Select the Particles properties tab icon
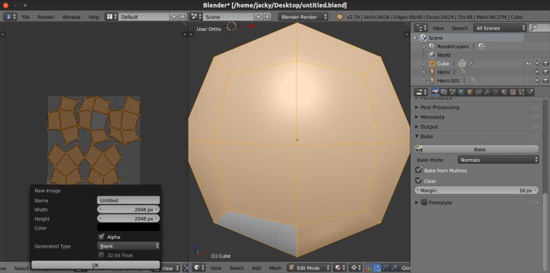Image resolution: width=550 pixels, height=273 pixels. tap(521, 92)
